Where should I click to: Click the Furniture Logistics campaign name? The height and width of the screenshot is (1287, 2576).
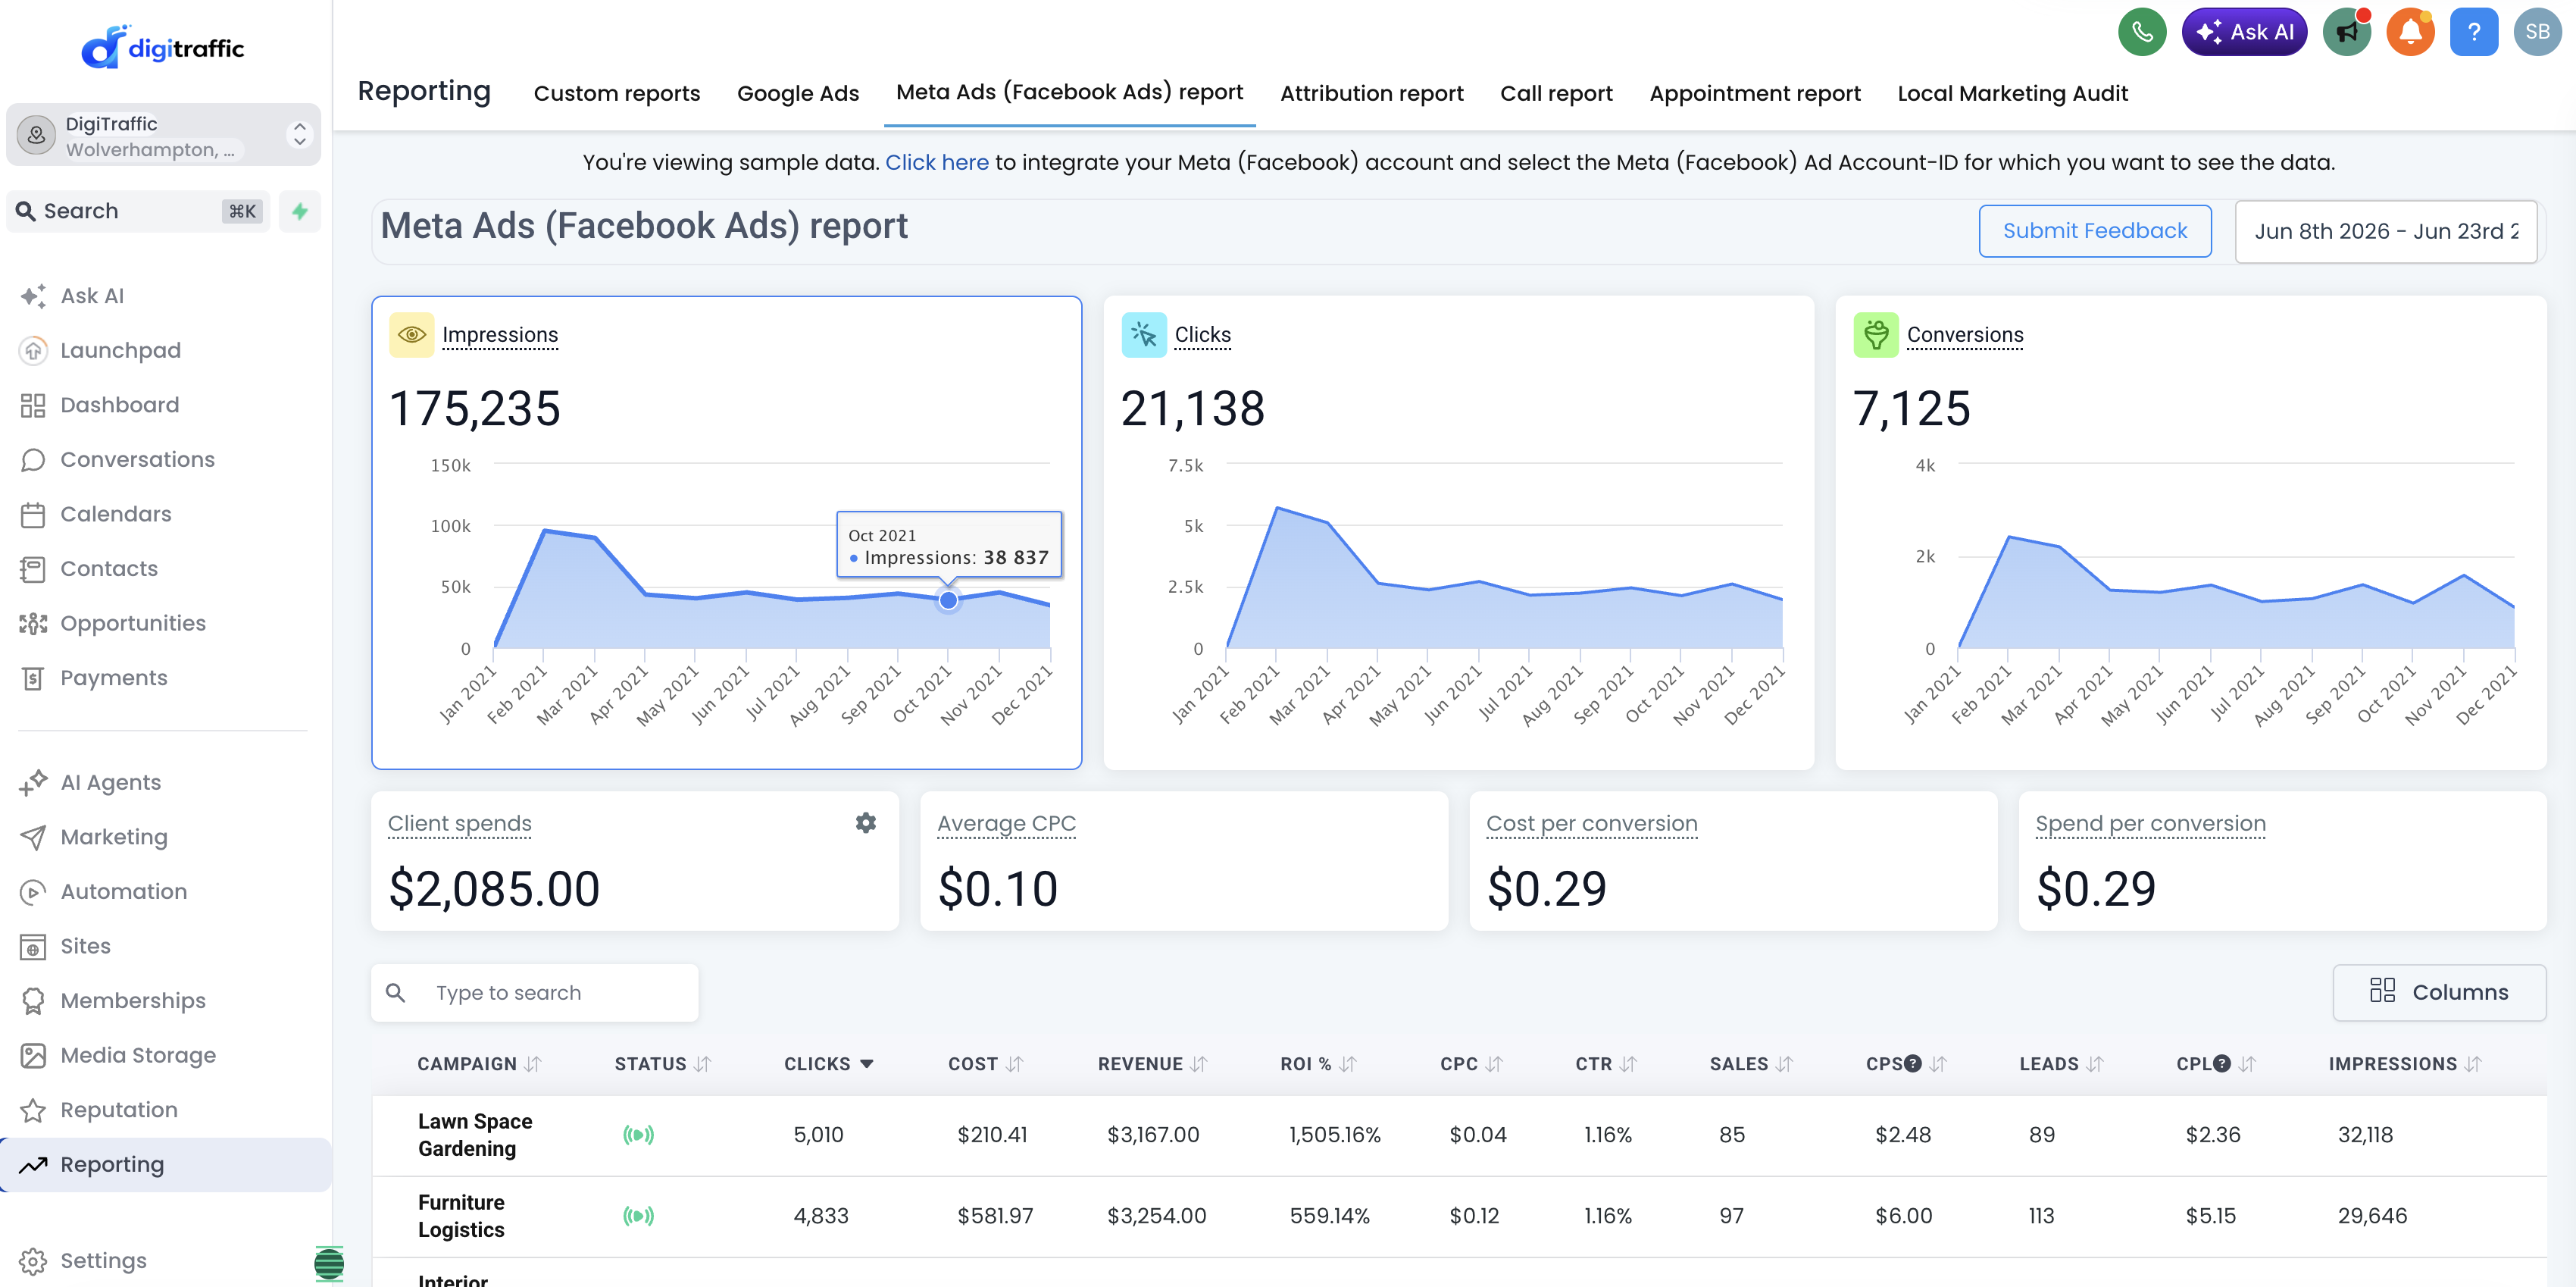(x=461, y=1216)
